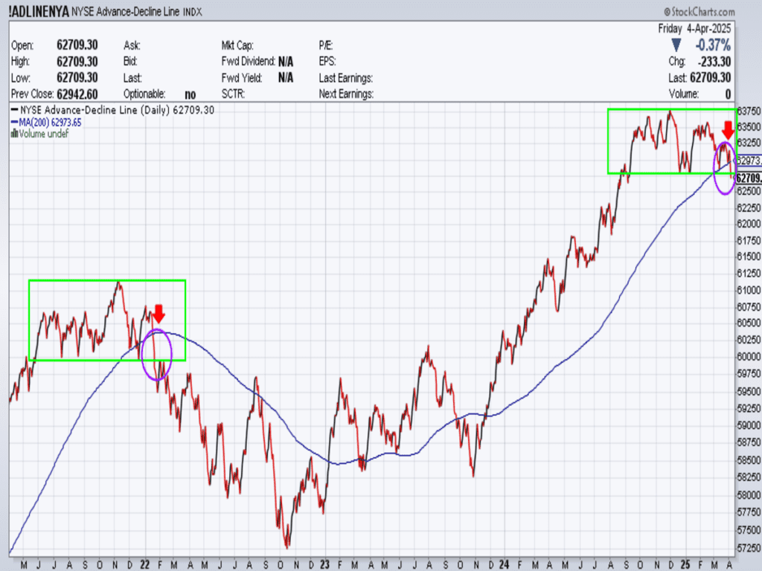Click the blue 62973 price tag on right axis
762x571 pixels.
point(749,161)
